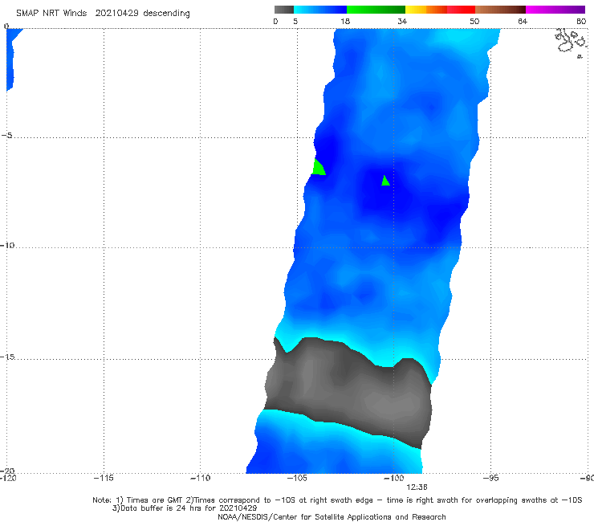Click the red segment of the color bar
594x522 pixels.
(x=461, y=10)
